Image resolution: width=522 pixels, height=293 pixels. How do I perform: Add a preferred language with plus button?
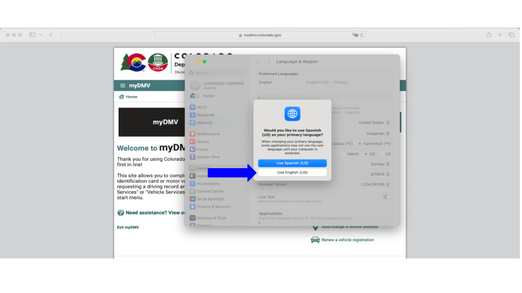(x=259, y=97)
